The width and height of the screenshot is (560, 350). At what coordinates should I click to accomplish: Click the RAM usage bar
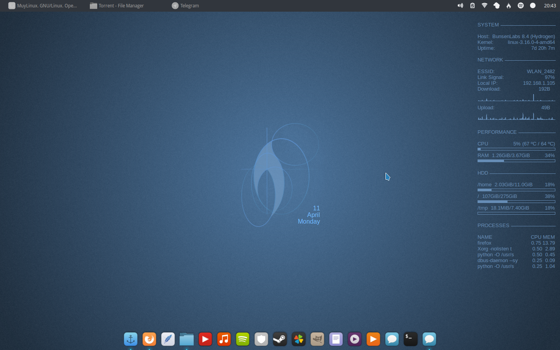click(x=516, y=161)
